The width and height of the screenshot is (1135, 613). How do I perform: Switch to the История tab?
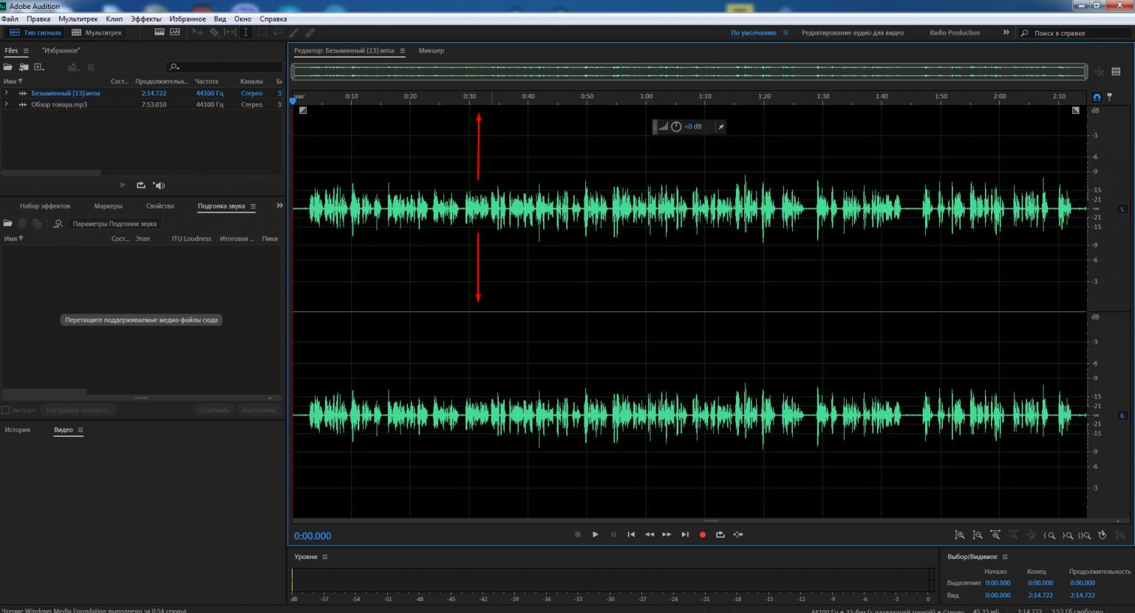18,430
